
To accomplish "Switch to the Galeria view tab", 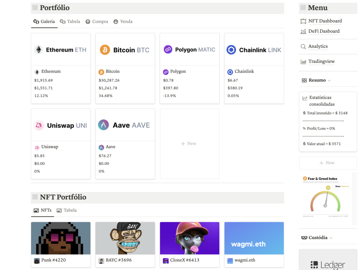I will coord(44,22).
